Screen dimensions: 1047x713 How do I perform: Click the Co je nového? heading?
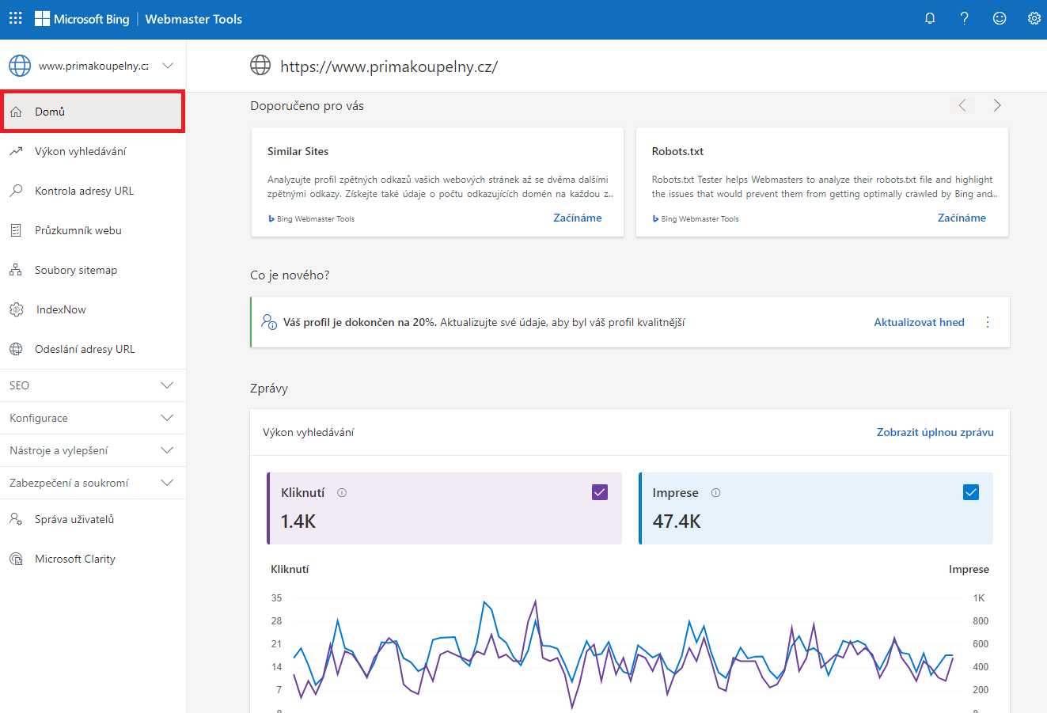(290, 275)
